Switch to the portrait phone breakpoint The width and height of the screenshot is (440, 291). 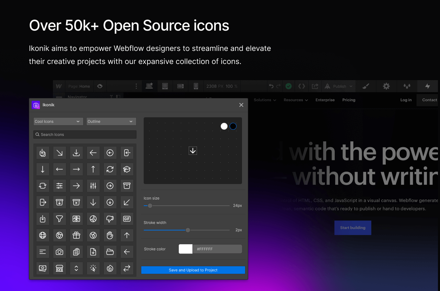pyautogui.click(x=196, y=86)
